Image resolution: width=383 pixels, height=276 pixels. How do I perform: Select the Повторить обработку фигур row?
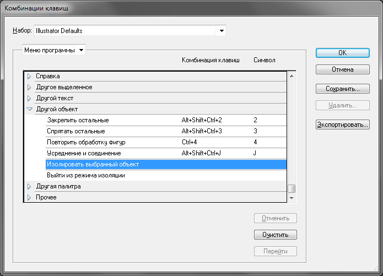coord(166,142)
